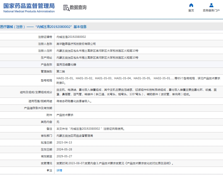Click the 数据查询 heading text

coord(78,8)
